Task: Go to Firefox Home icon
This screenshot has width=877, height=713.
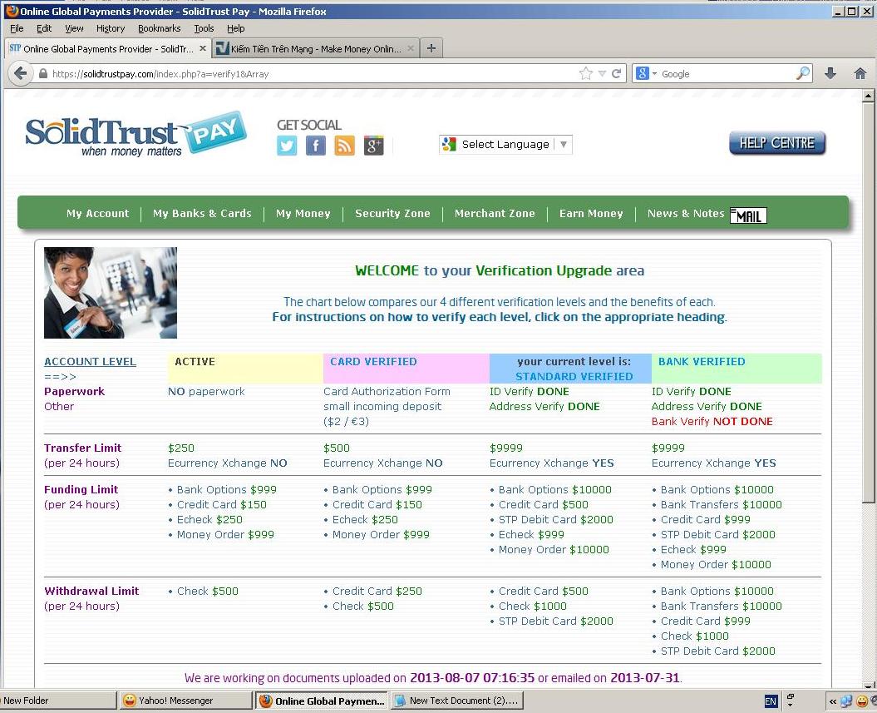Action: 860,73
